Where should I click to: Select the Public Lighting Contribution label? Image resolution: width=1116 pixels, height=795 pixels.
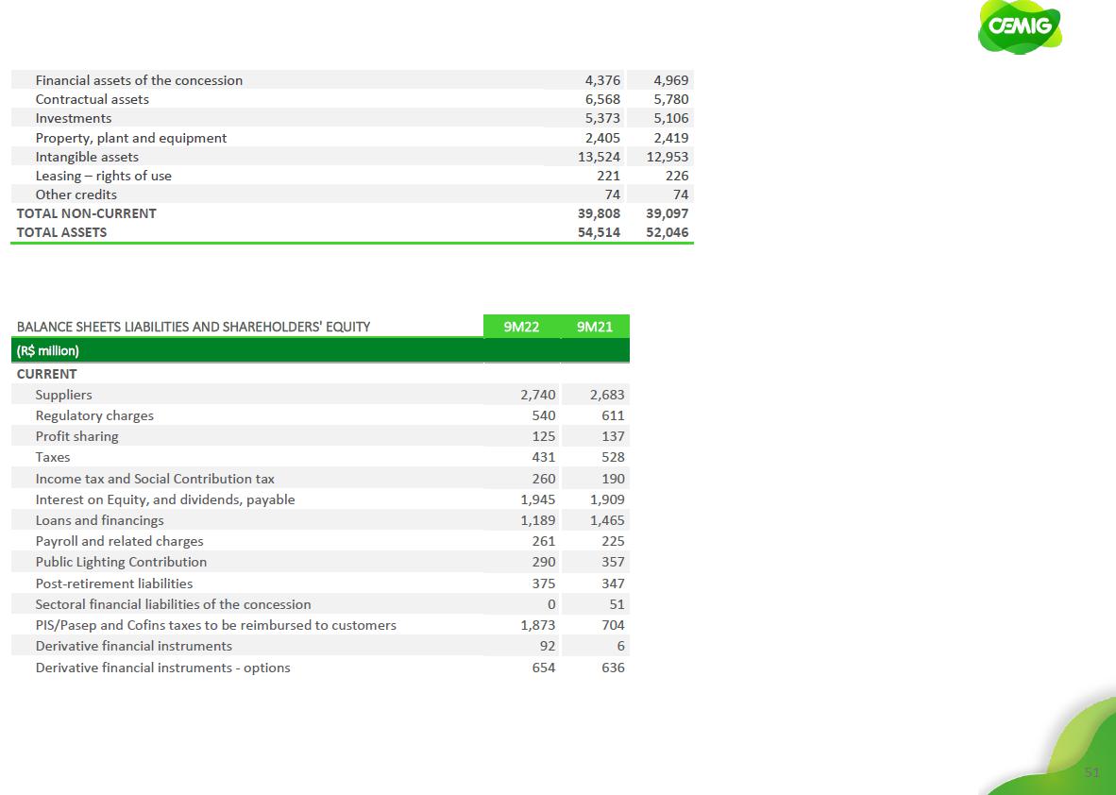(121, 562)
